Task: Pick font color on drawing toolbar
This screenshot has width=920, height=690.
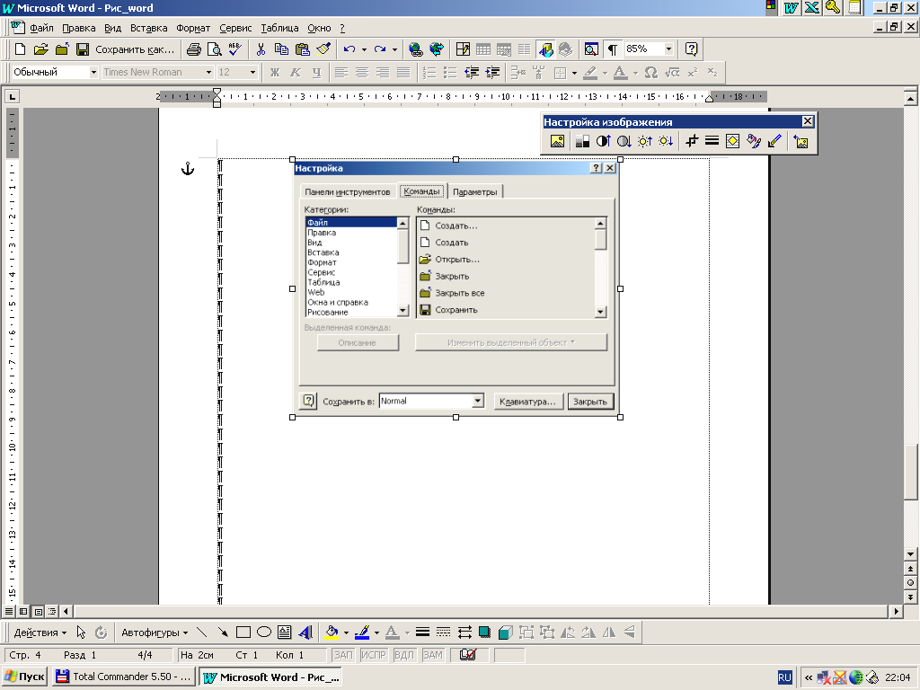Action: [x=392, y=632]
